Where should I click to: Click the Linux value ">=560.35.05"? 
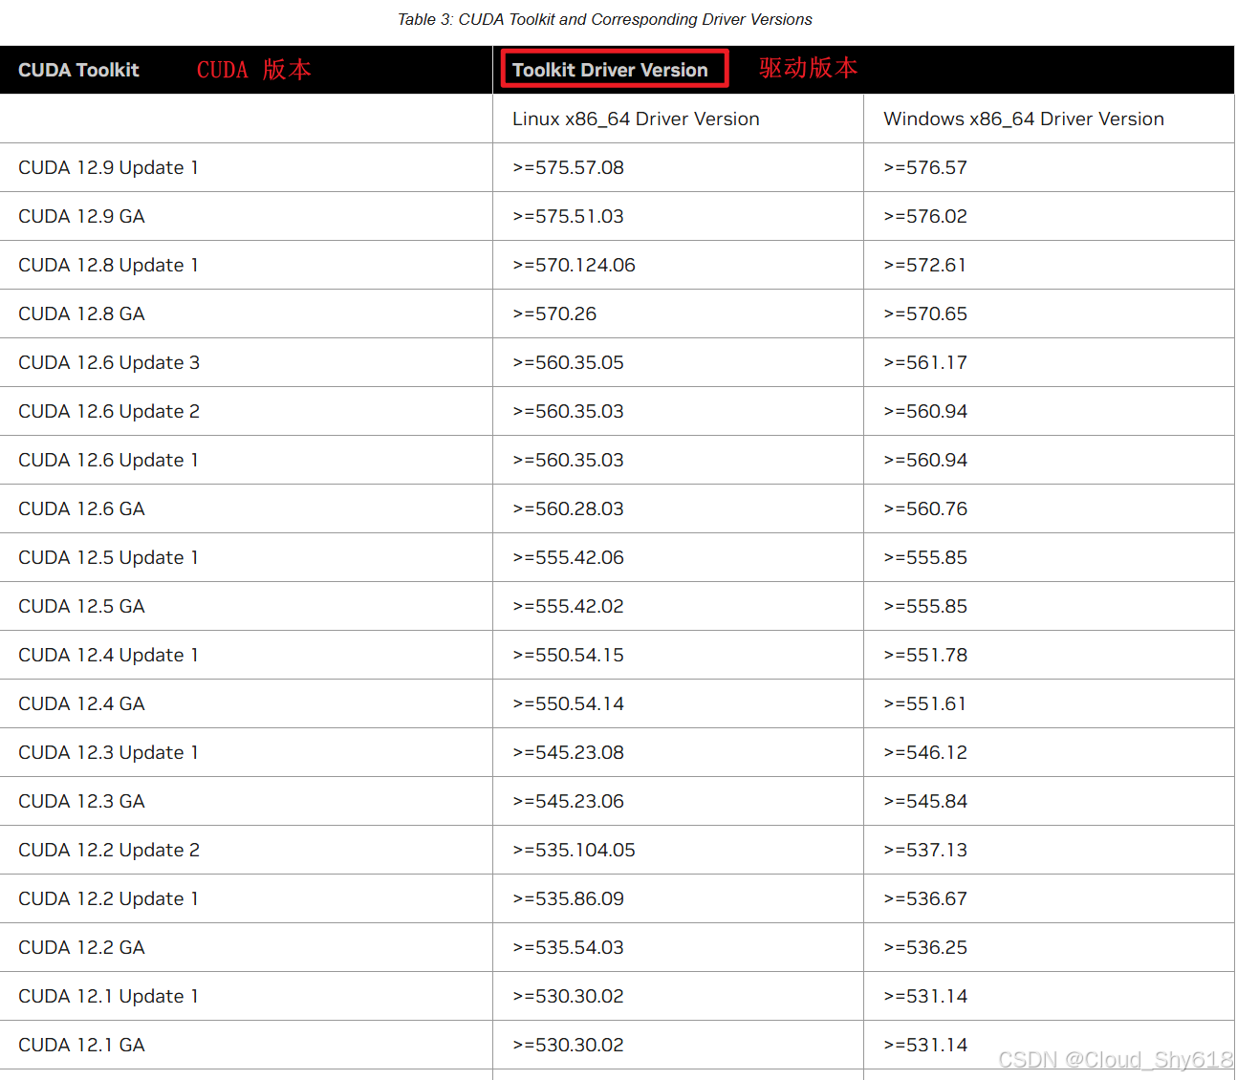[568, 362]
